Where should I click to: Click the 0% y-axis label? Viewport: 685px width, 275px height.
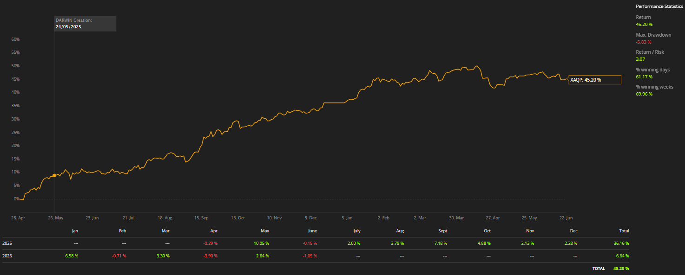[x=16, y=198]
